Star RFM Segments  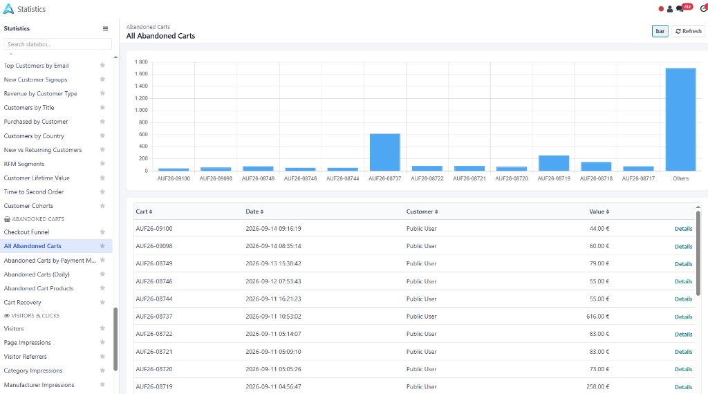tap(102, 163)
